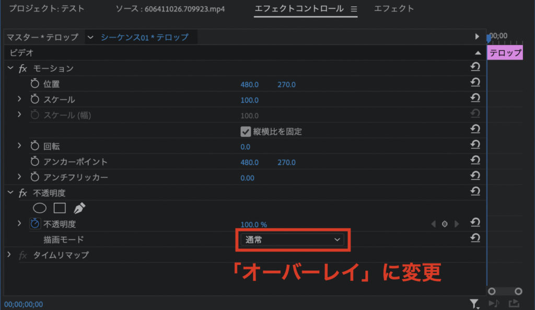Open the filter properties funnel icon
This screenshot has width=535, height=310.
(x=474, y=304)
